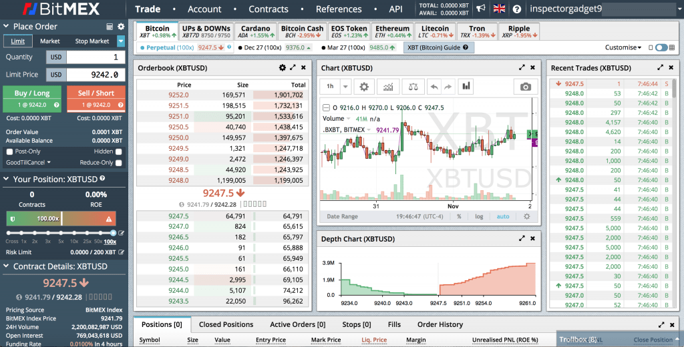684x347 pixels.
Task: Toggle auto scale on chart
Action: pyautogui.click(x=503, y=216)
